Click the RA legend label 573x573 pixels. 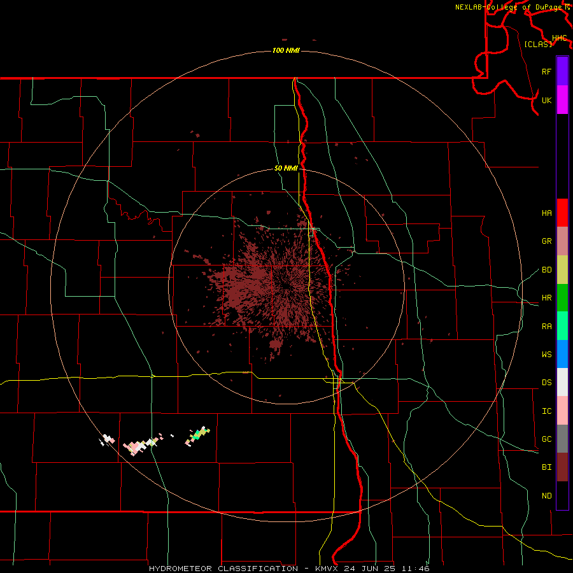[546, 327]
